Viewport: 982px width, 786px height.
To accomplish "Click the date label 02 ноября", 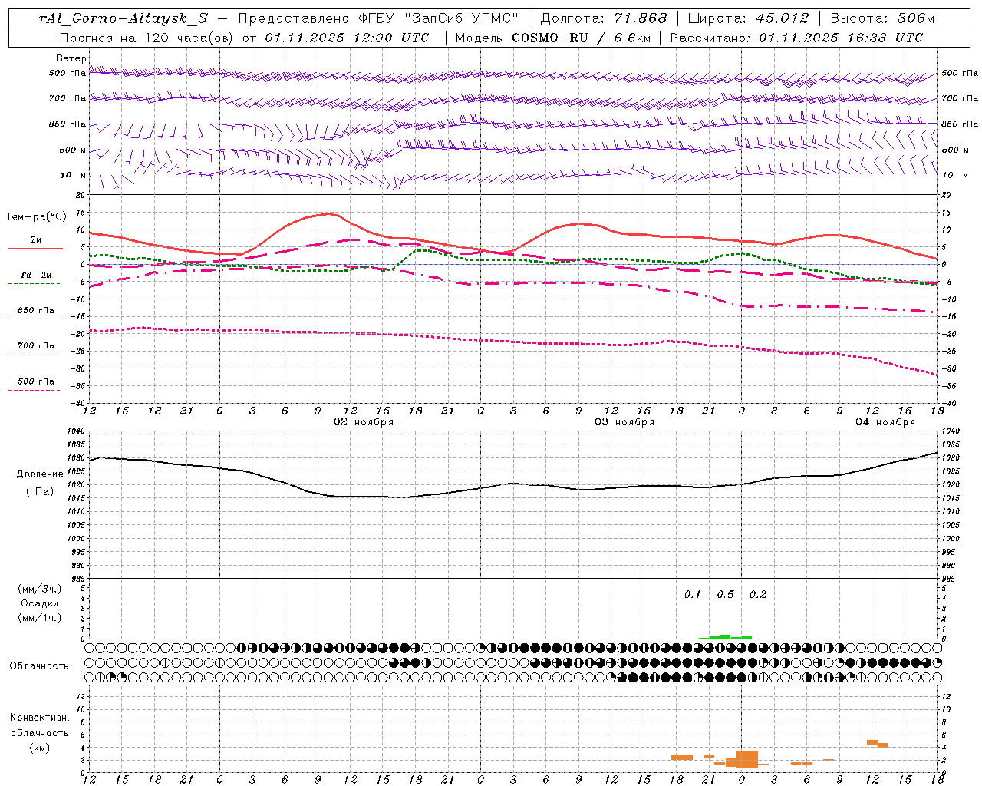I will tap(363, 422).
